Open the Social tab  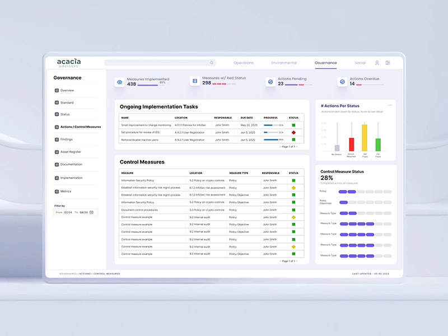click(360, 63)
